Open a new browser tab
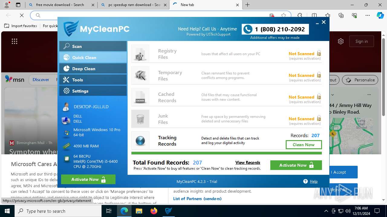Image resolution: width=387 pixels, height=217 pixels. 248,5
